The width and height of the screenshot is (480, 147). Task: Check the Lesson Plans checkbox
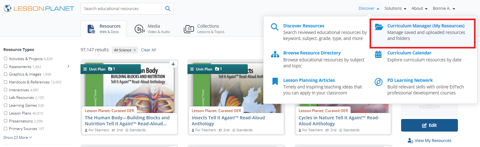click(5, 113)
